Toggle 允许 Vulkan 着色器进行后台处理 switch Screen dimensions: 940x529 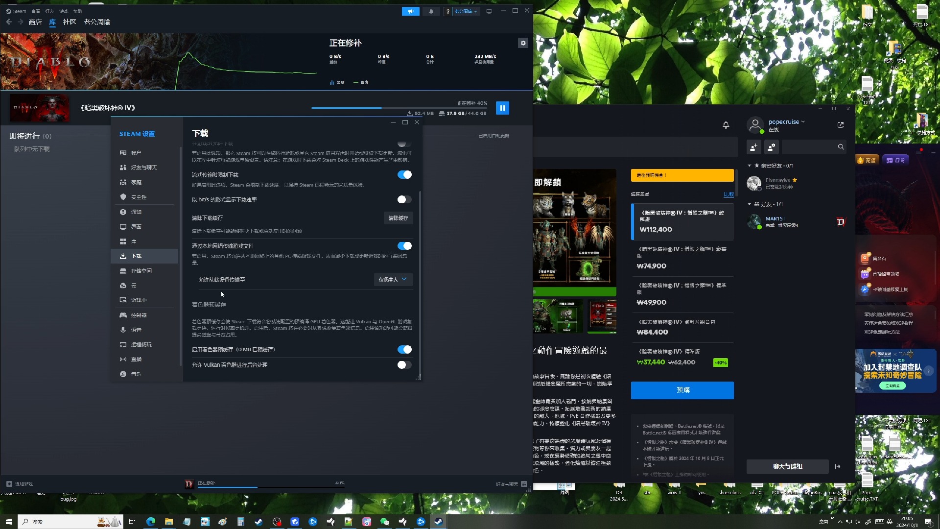coord(404,365)
